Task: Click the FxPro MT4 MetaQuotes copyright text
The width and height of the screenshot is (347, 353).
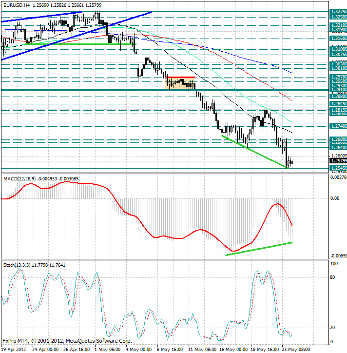Action: pos(67,341)
